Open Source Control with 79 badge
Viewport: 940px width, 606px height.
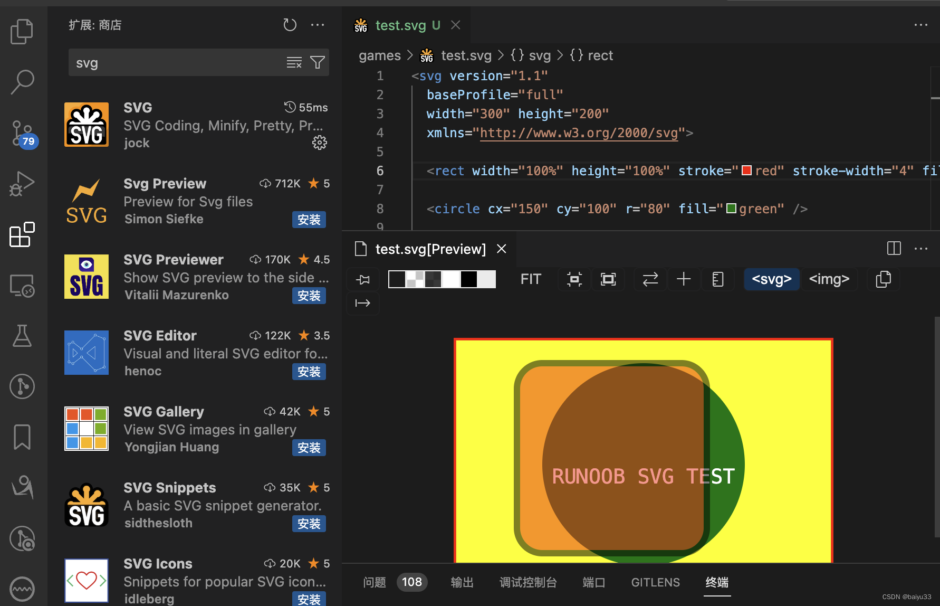tap(23, 134)
